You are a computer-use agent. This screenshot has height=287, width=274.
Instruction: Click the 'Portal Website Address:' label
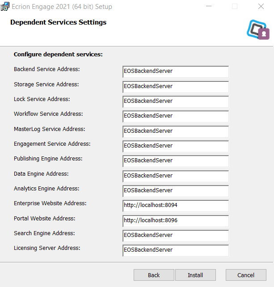[45, 219]
